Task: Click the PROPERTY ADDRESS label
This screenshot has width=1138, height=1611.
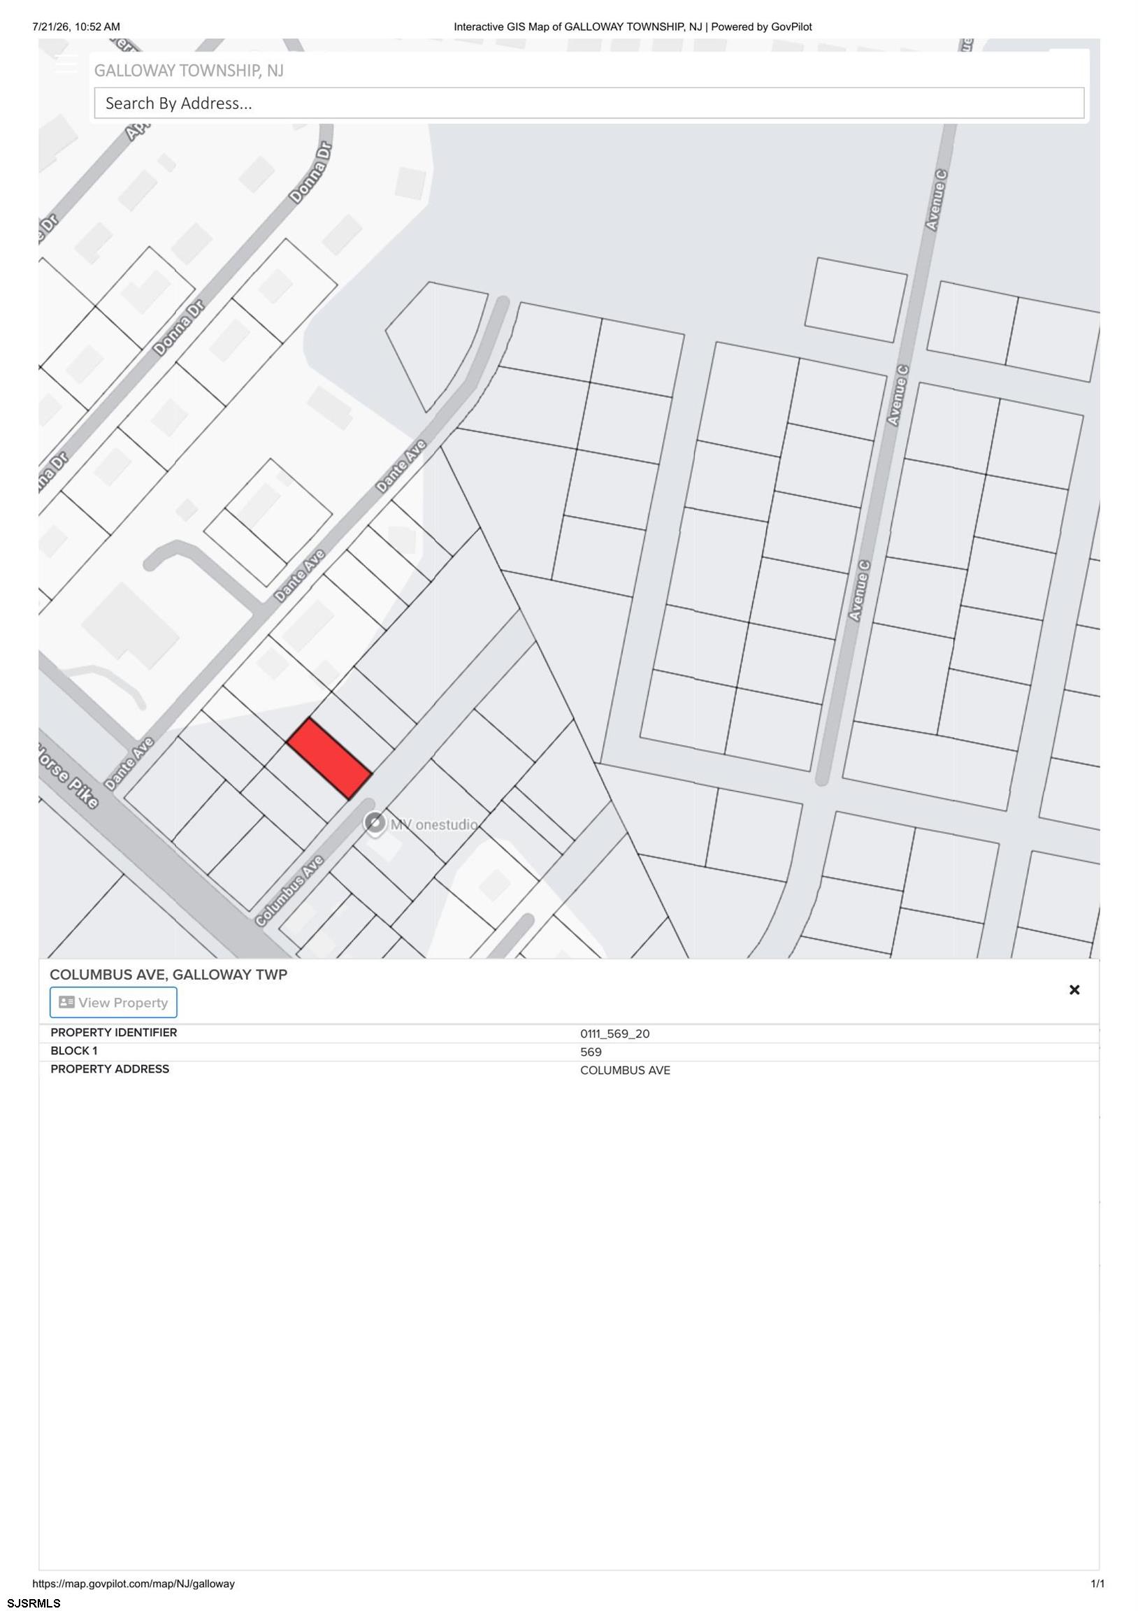Action: point(110,1069)
